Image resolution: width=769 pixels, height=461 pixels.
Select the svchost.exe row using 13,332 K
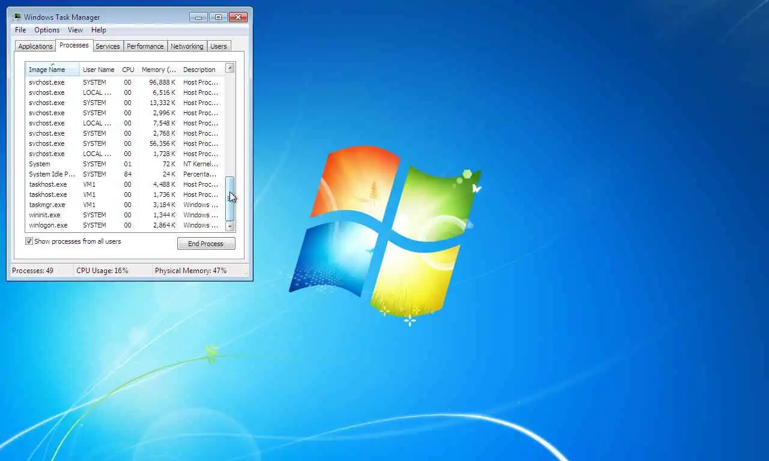[125, 103]
